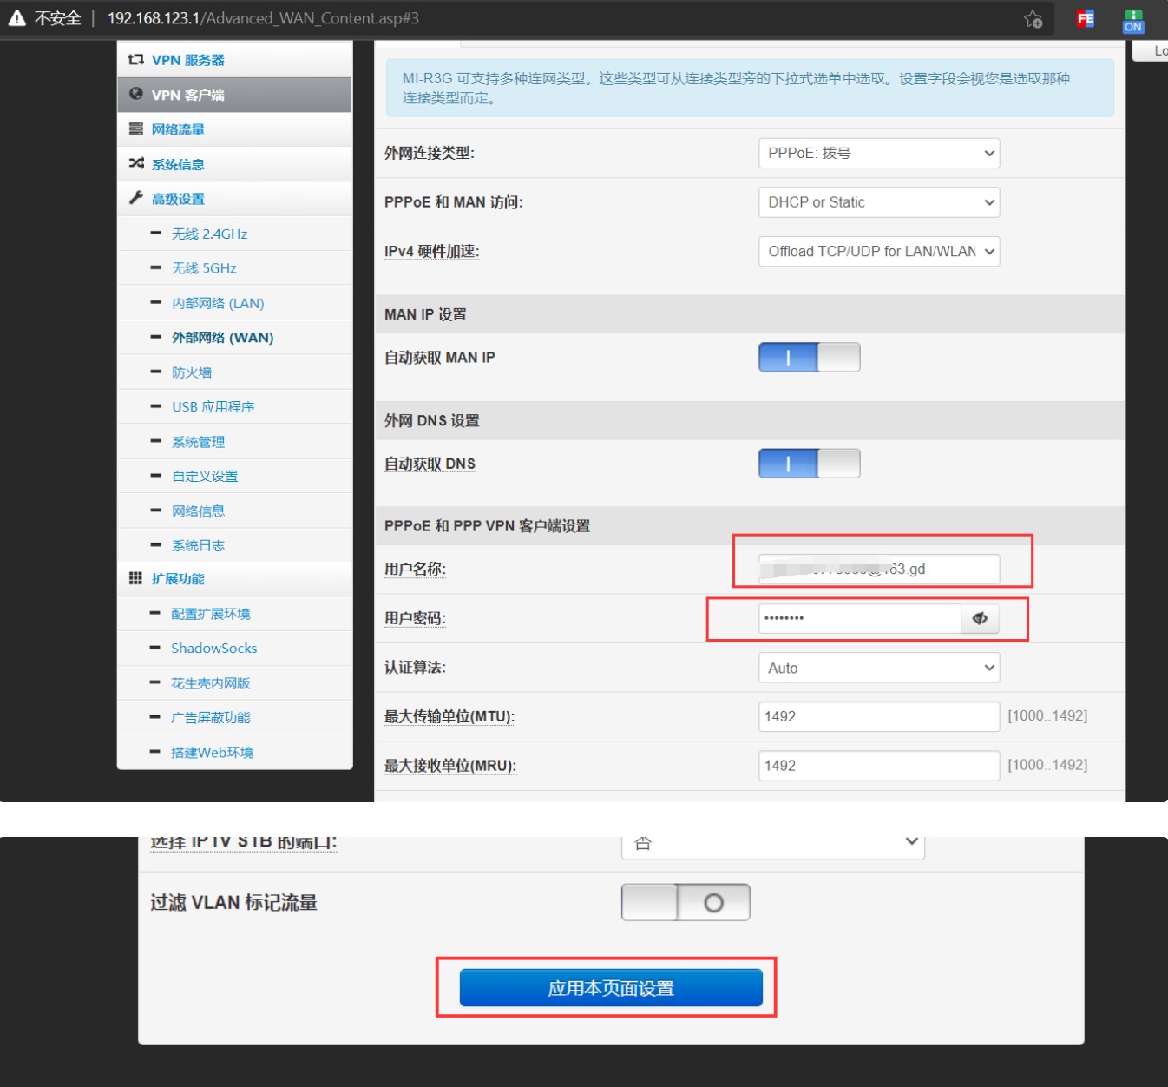The width and height of the screenshot is (1168, 1087).
Task: Click the grid icon beside 扩展功能
Action: (x=135, y=578)
